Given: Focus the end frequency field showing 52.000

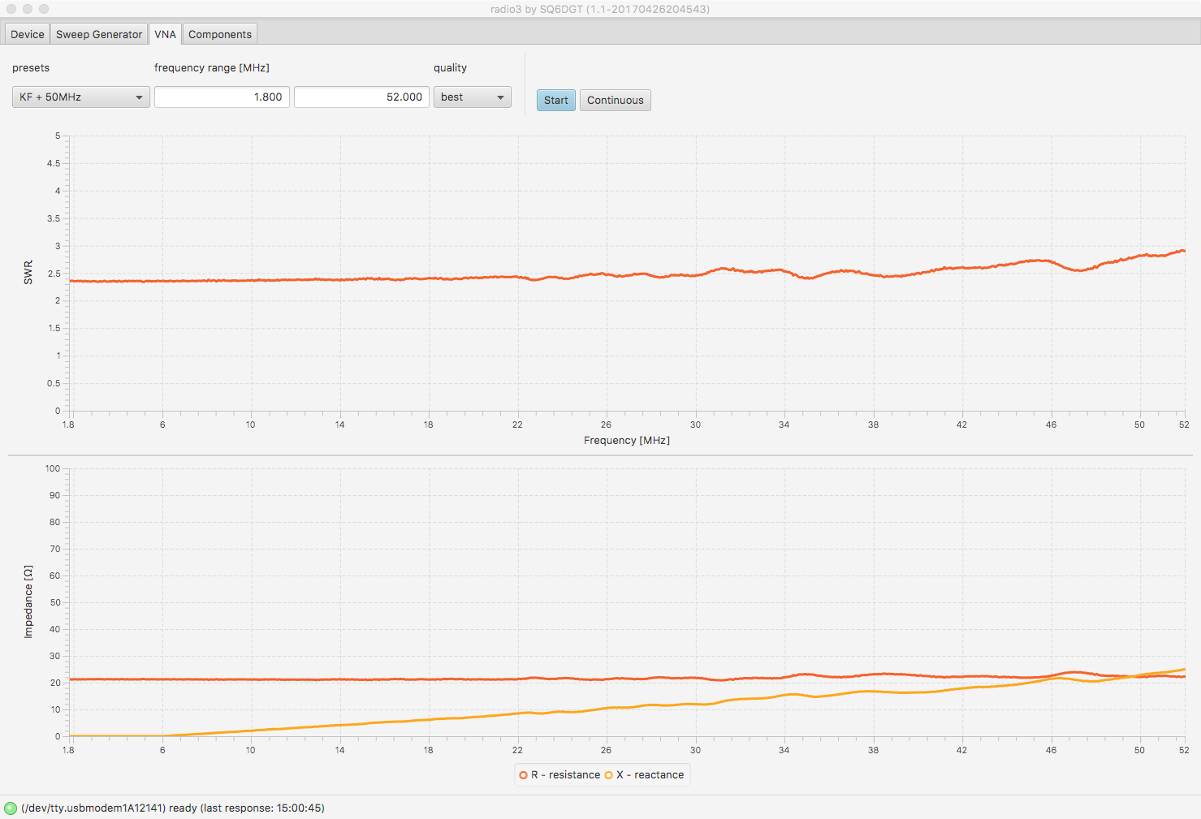Looking at the screenshot, I should click(x=361, y=97).
